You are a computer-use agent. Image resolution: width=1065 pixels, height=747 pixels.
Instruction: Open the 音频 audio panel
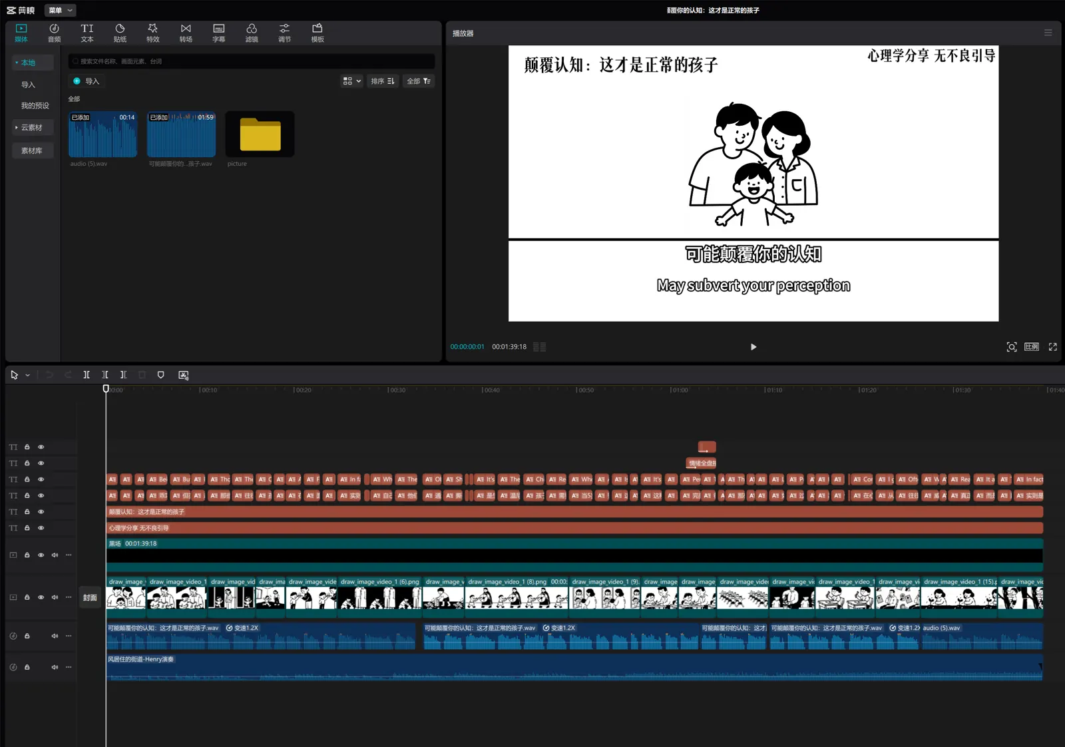coord(54,33)
